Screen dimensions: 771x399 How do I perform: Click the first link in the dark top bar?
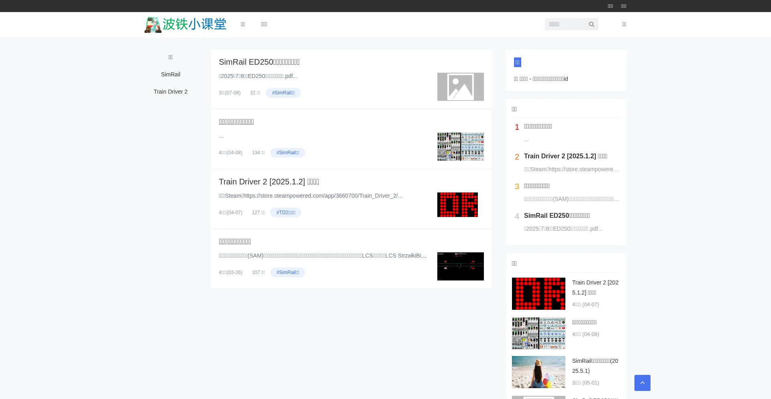click(610, 6)
